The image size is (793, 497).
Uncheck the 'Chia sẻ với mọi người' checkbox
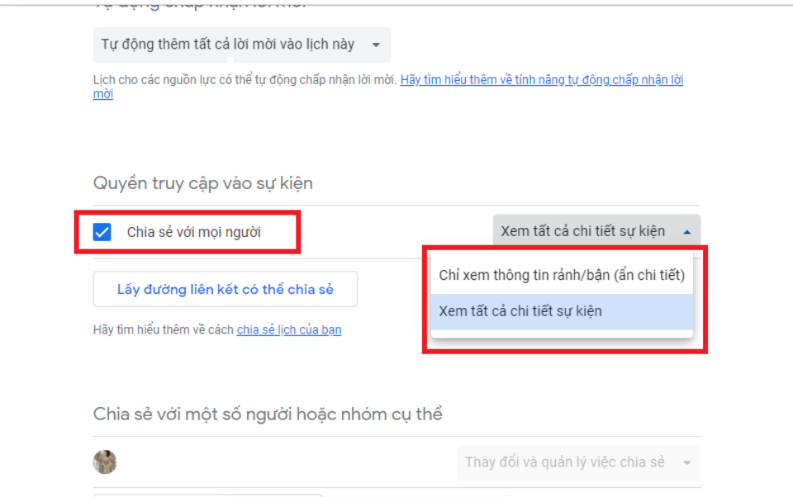(x=102, y=232)
